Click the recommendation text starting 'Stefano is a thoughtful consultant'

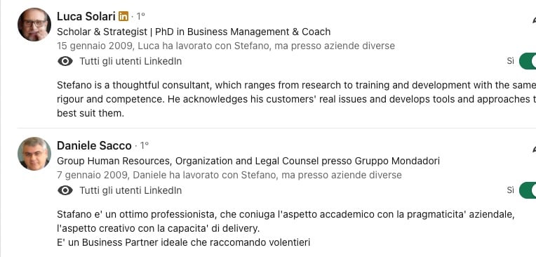pyautogui.click(x=296, y=99)
